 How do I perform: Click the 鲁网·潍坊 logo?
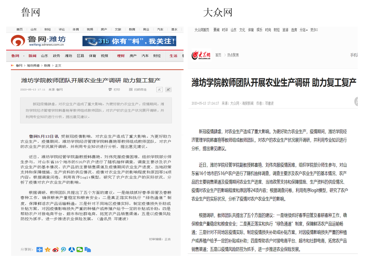(38, 40)
